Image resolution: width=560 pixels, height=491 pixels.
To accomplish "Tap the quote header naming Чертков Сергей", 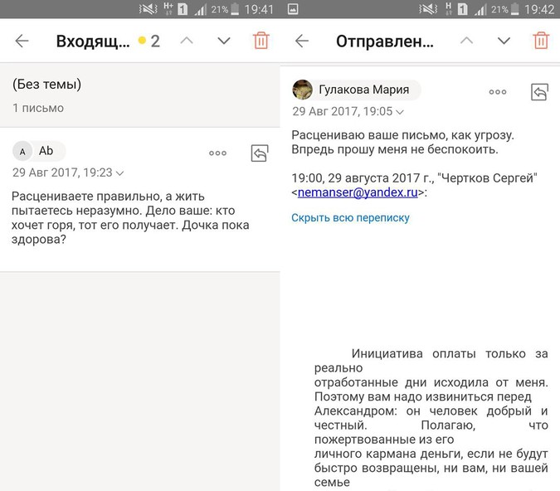I will (414, 185).
